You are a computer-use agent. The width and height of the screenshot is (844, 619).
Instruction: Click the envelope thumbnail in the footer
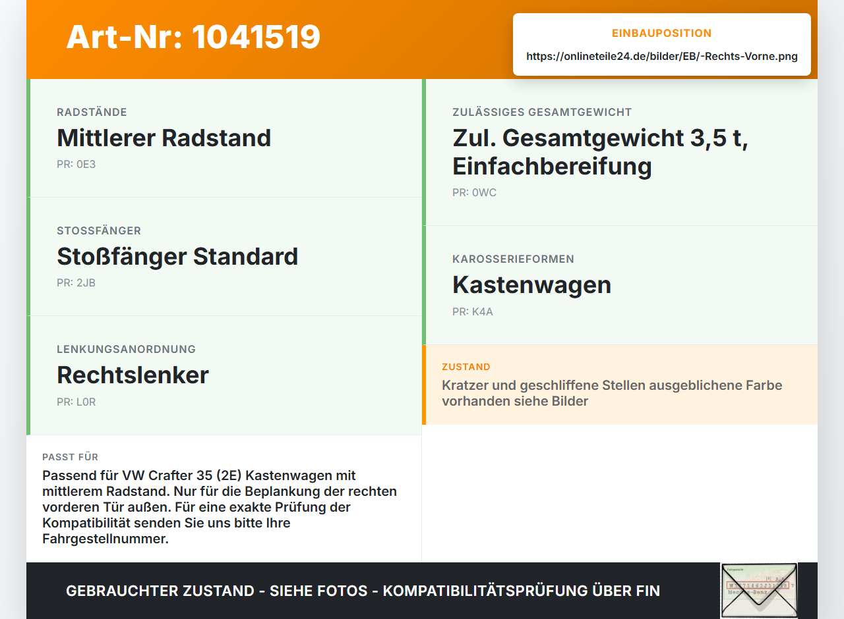pyautogui.click(x=759, y=591)
